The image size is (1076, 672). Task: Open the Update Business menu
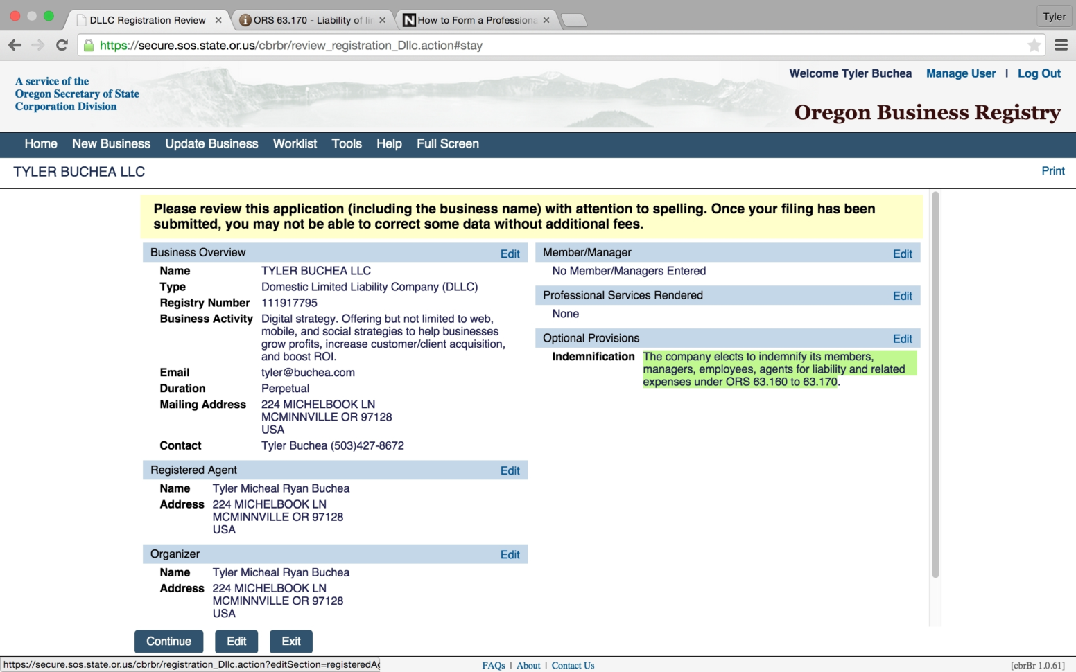pos(211,144)
